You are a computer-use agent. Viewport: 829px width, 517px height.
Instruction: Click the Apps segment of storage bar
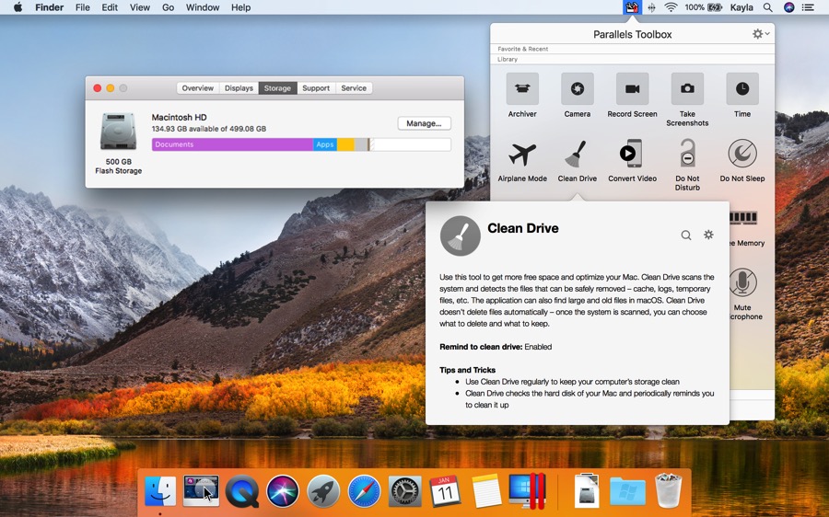325,144
